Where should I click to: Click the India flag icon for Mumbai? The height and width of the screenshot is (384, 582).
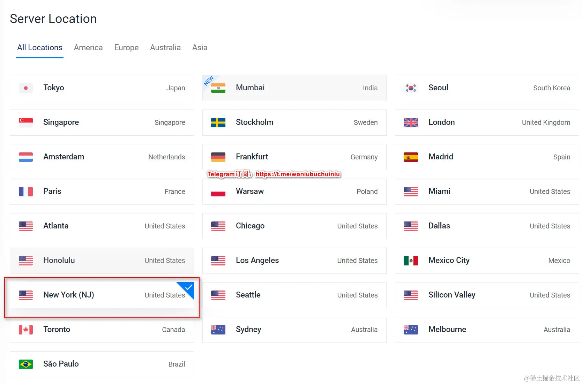[218, 88]
